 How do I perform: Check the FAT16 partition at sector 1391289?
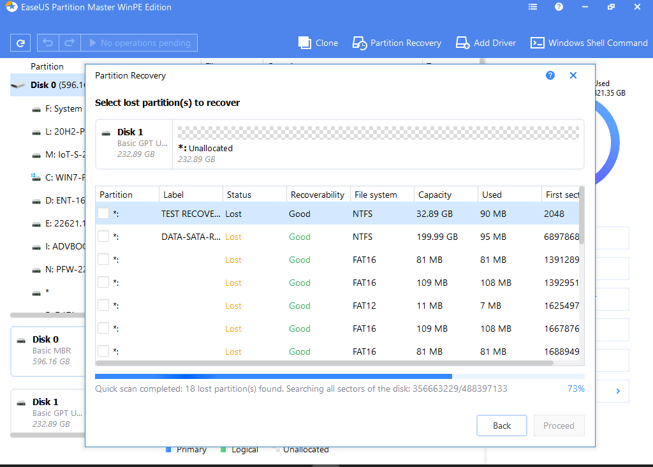[x=103, y=259]
